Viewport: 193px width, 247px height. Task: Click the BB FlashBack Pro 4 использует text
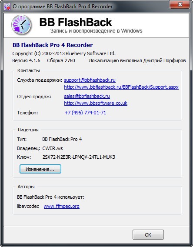point(51,197)
